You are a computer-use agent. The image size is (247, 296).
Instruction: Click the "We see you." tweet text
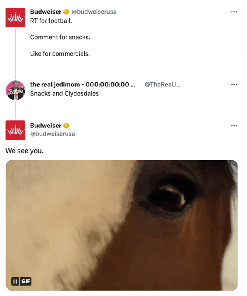[25, 151]
